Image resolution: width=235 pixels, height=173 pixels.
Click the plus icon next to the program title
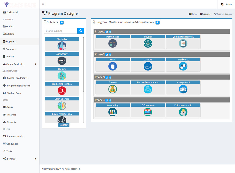pos(157,23)
